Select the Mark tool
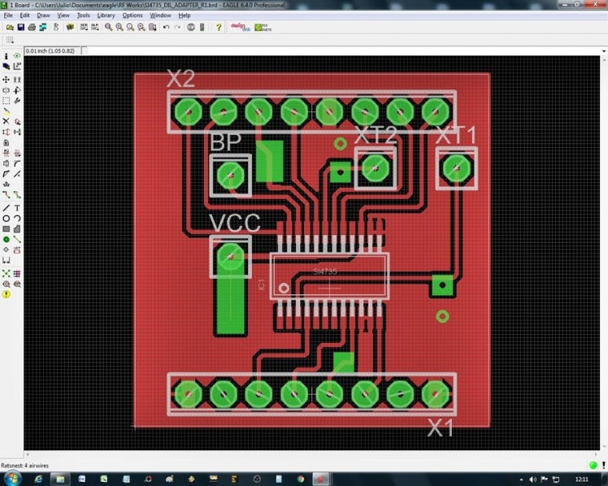 (x=17, y=67)
